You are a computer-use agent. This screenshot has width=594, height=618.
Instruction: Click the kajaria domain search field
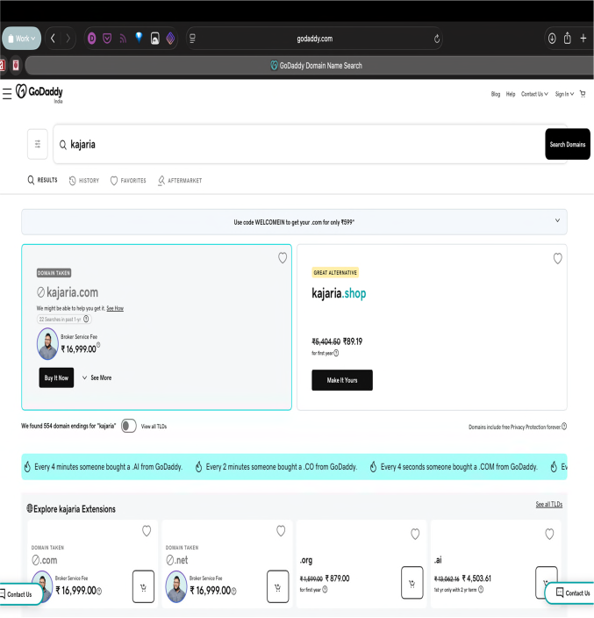[x=299, y=144]
